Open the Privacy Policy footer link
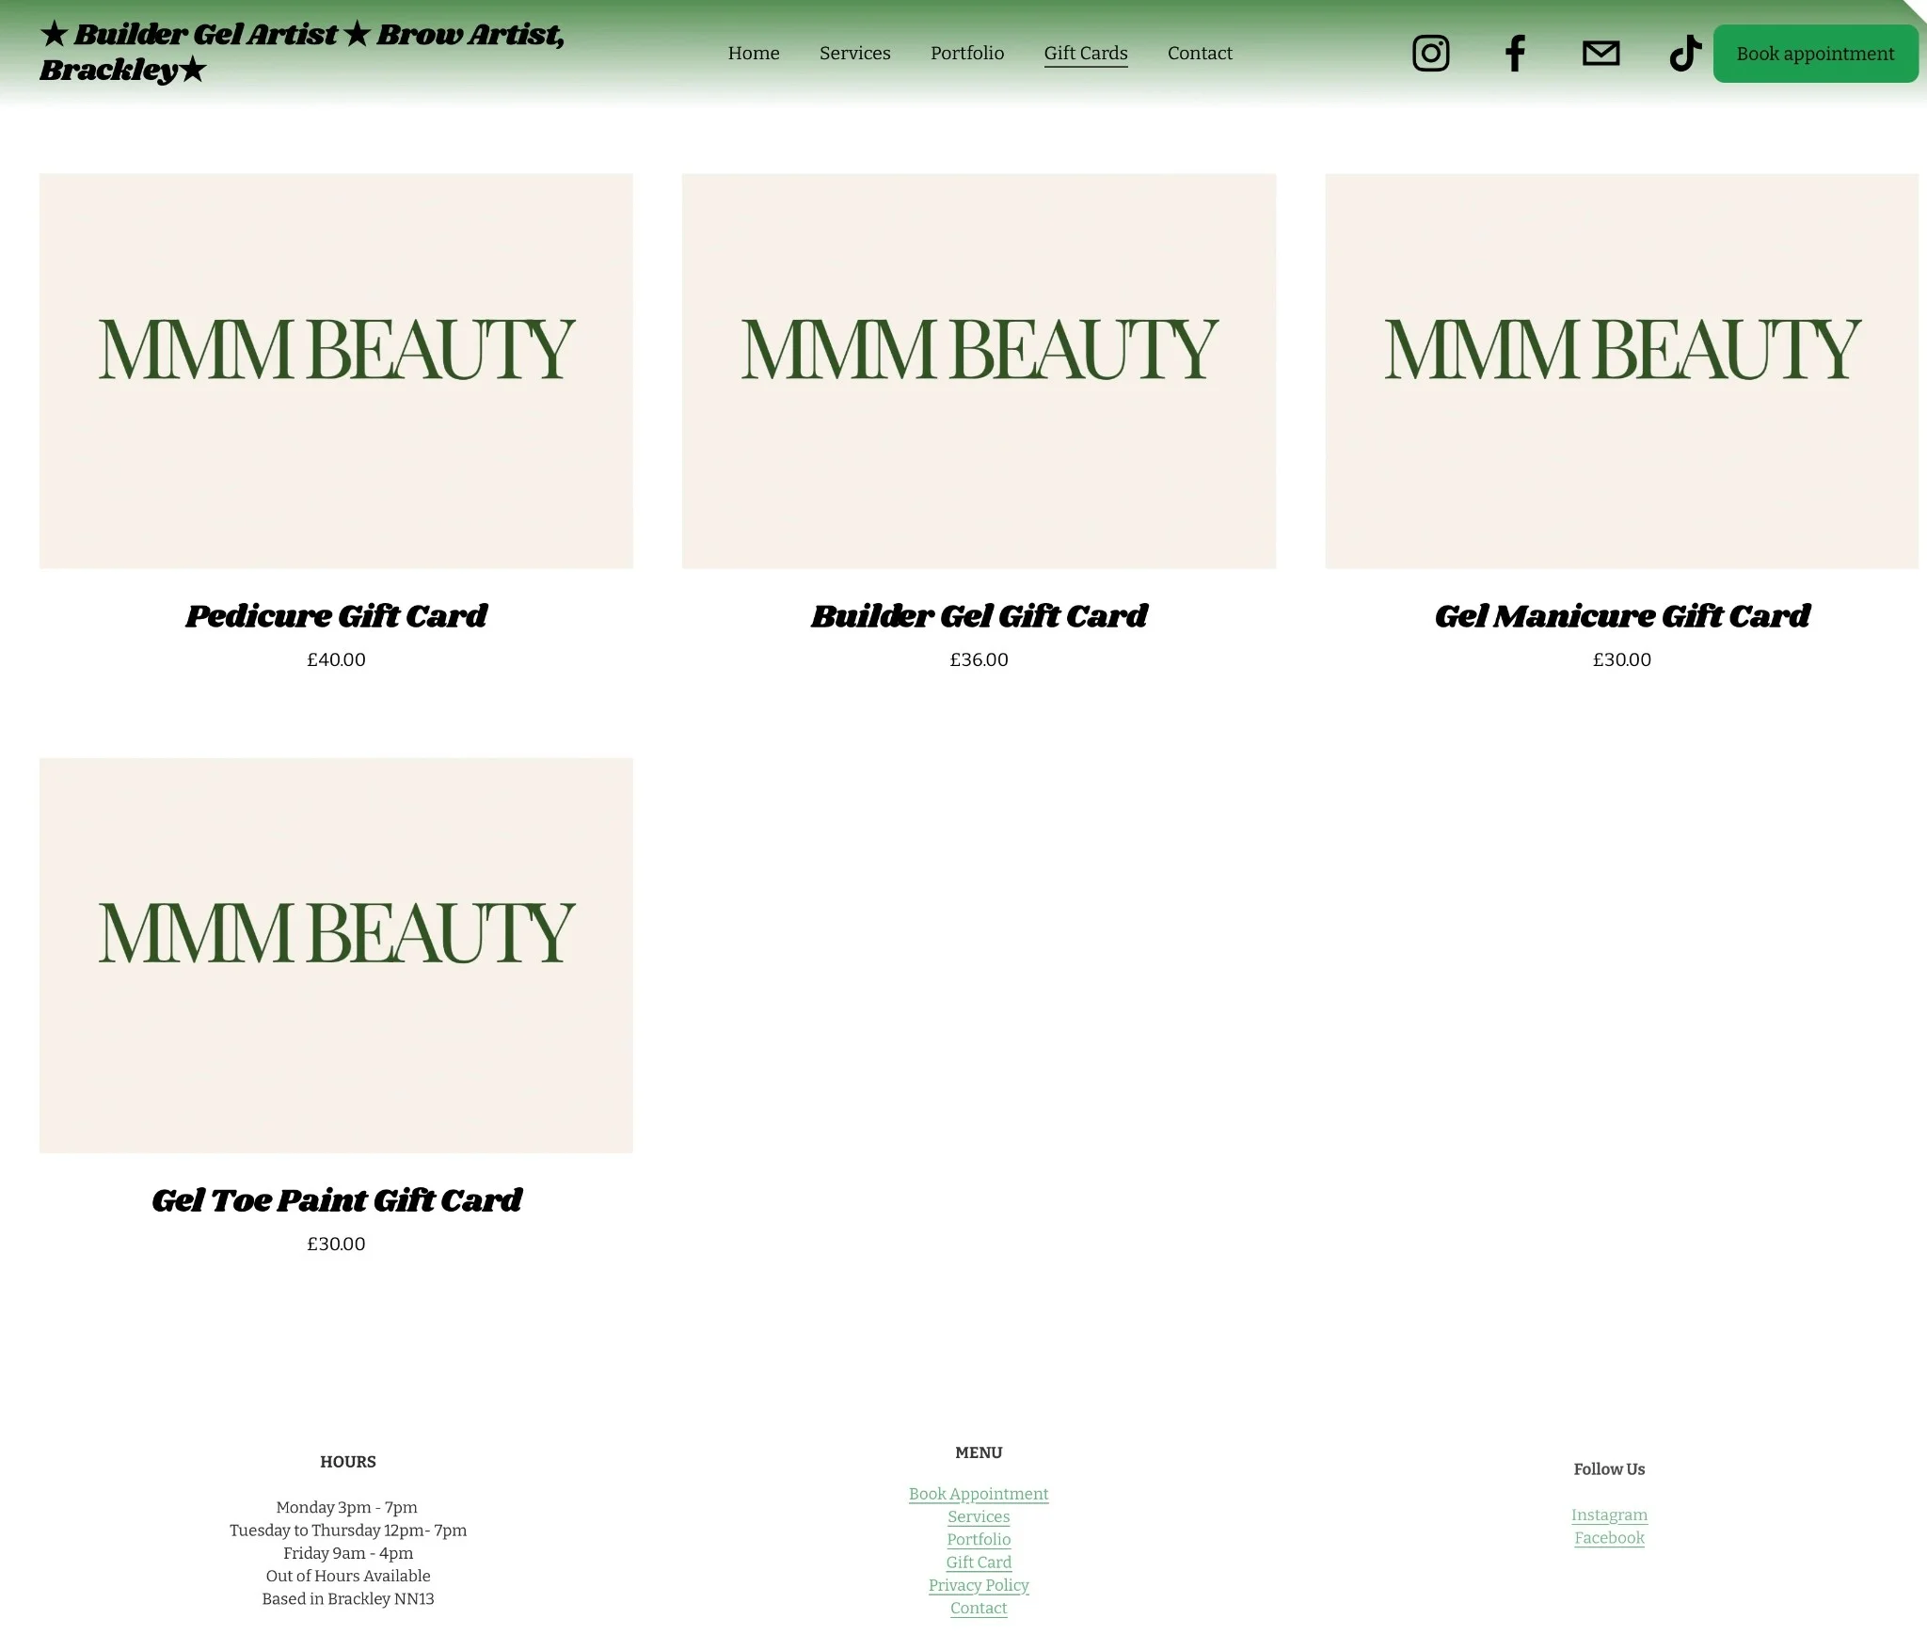Image resolution: width=1927 pixels, height=1650 pixels. coord(979,1585)
